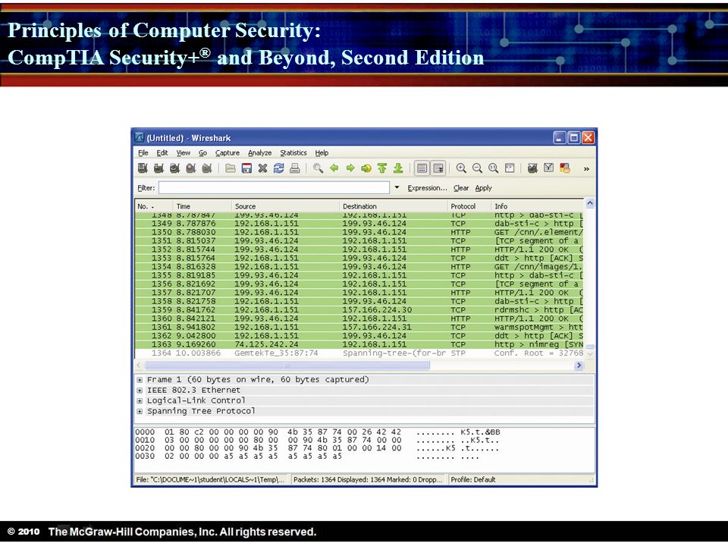Open the Go menu
The width and height of the screenshot is (728, 546).
[203, 152]
